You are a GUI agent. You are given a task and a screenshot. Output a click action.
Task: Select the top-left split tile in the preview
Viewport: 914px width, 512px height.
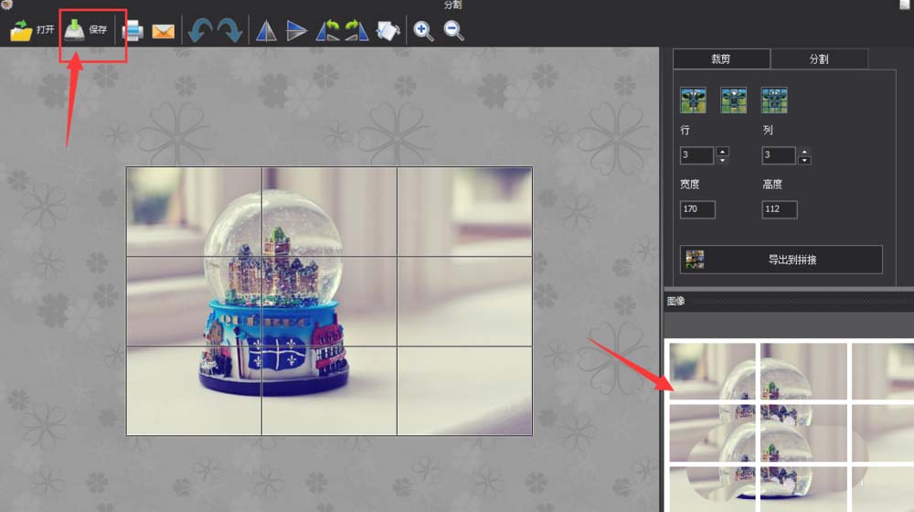[x=712, y=371]
